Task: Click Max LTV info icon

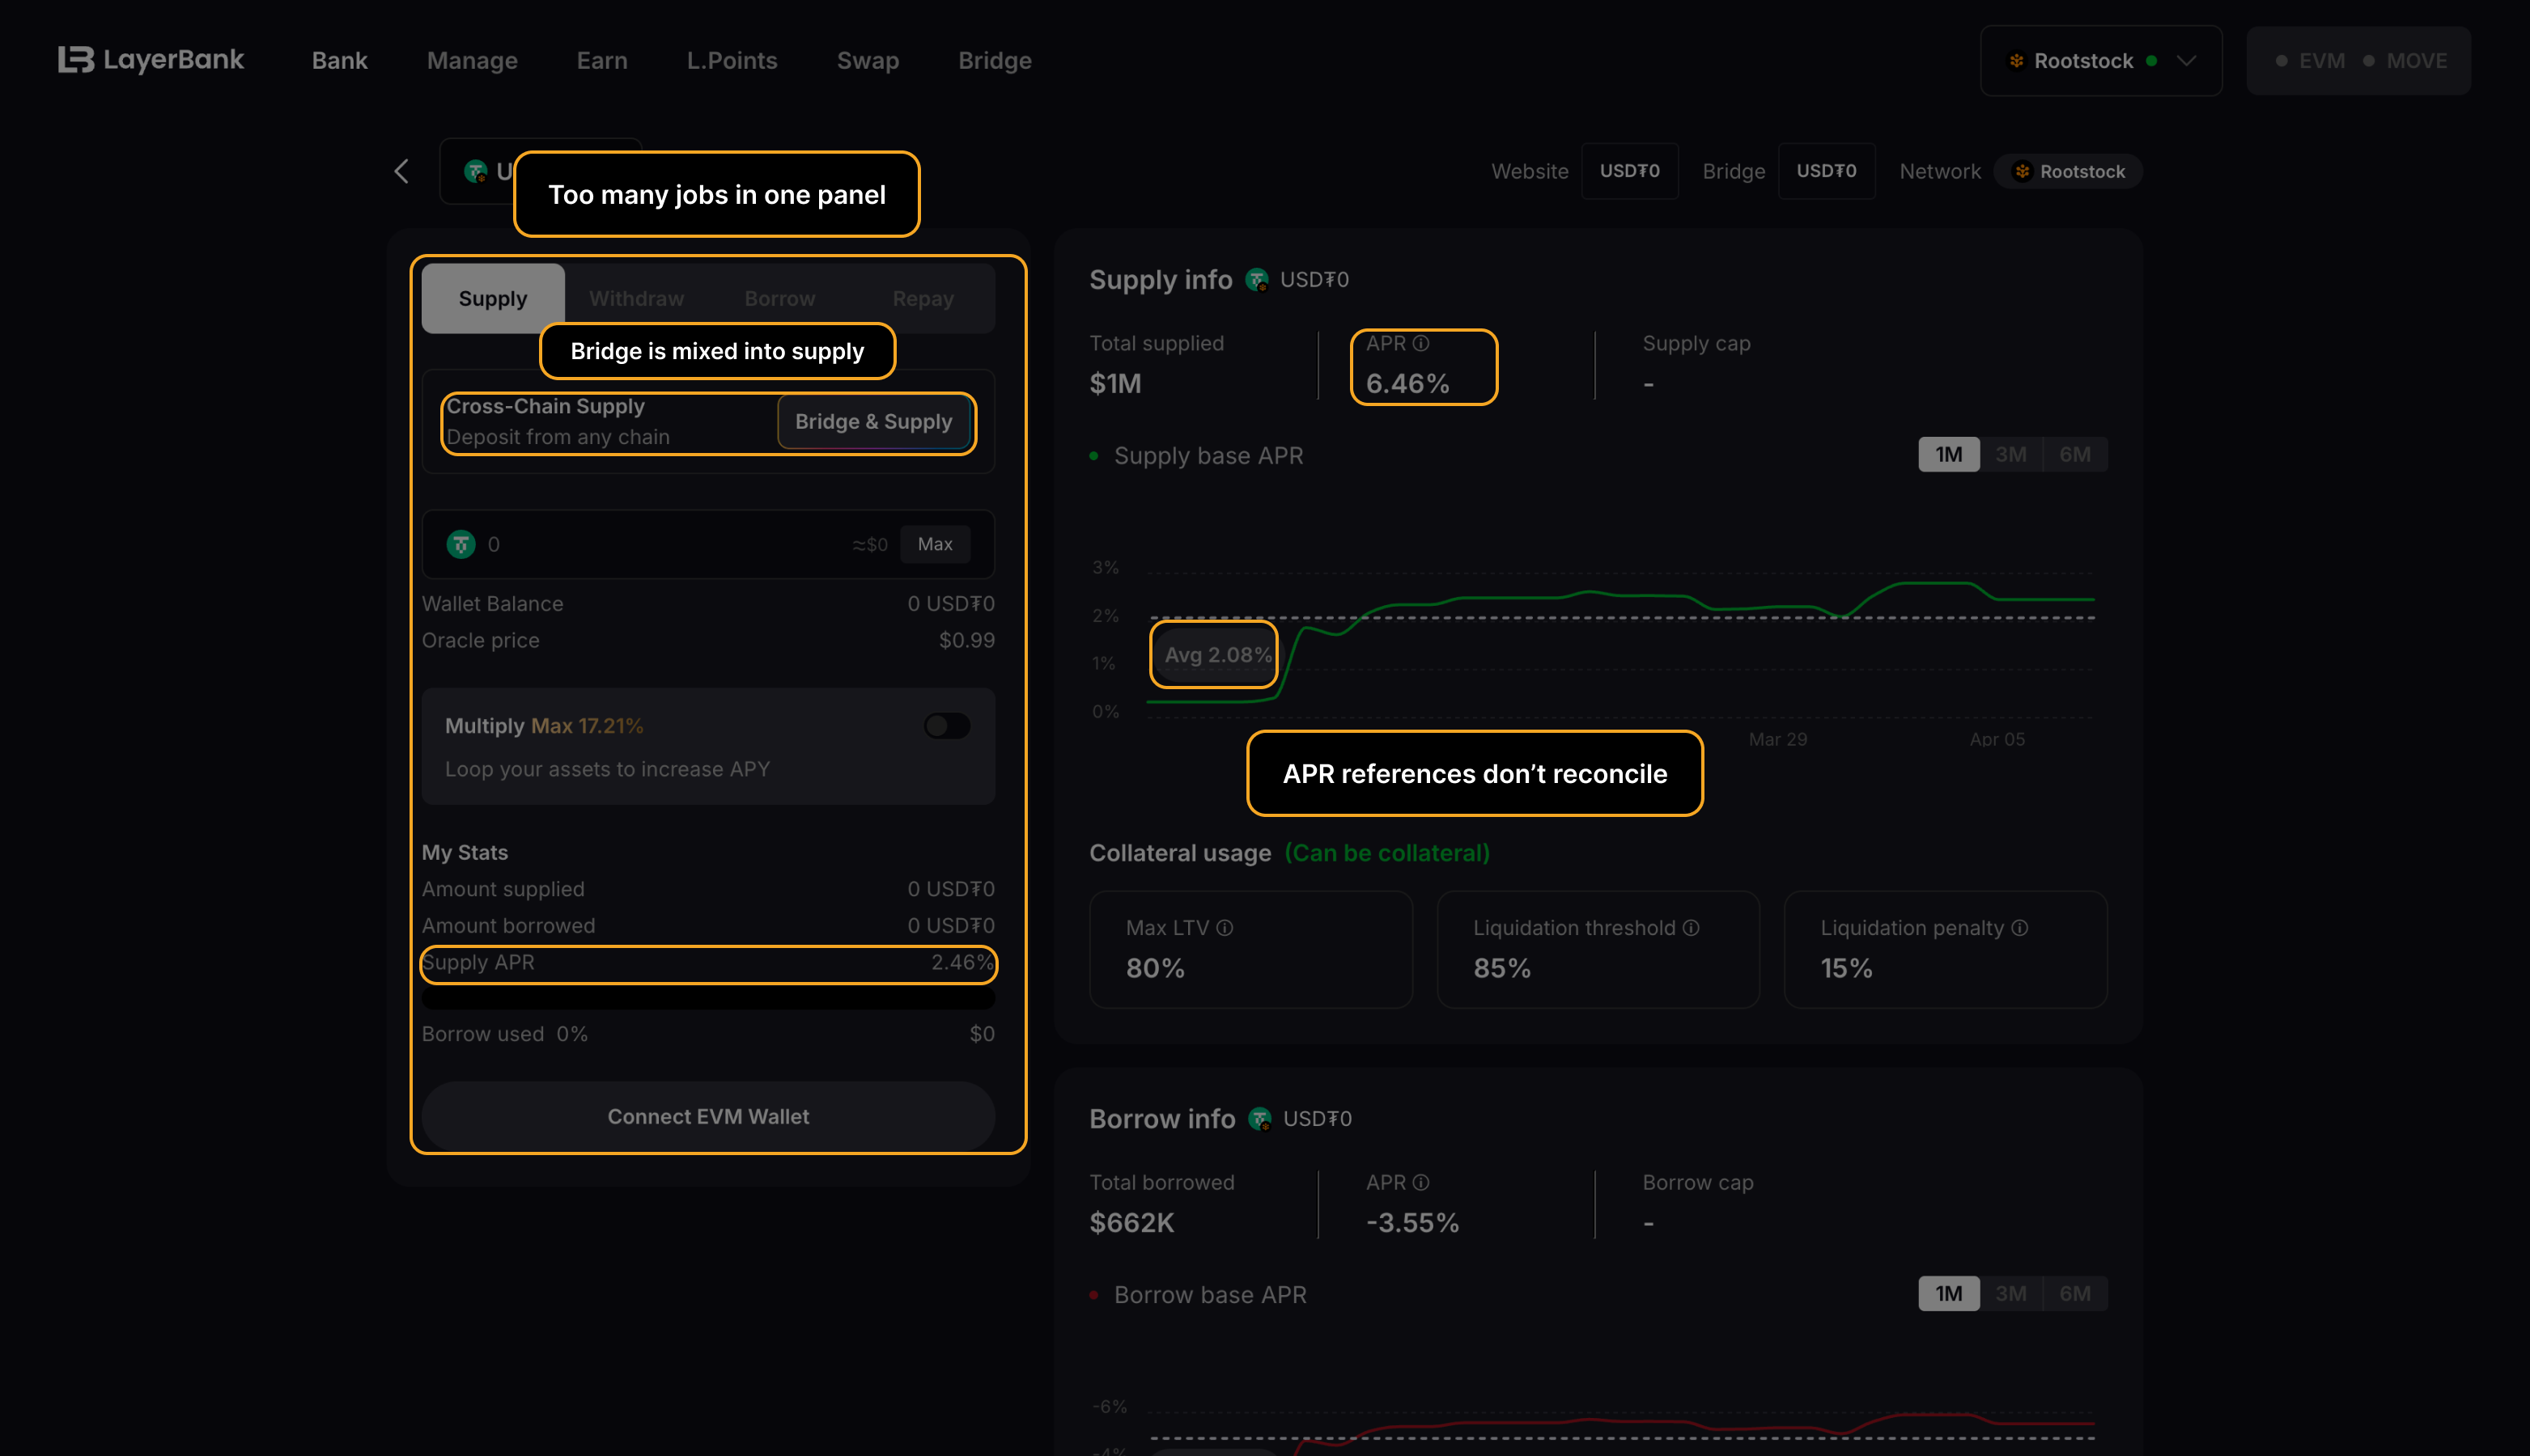Action: 1225,928
